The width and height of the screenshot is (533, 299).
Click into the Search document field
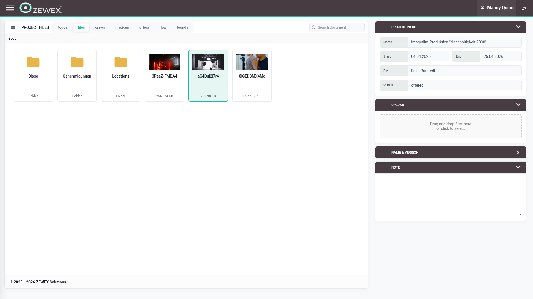point(339,27)
